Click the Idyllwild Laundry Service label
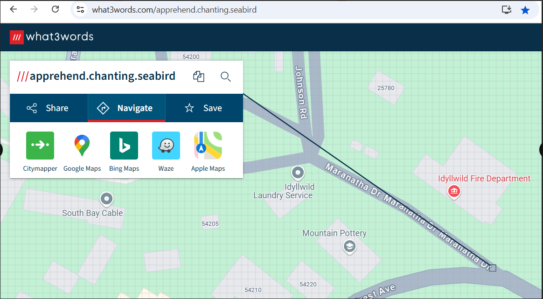This screenshot has height=299, width=543. pos(283,191)
